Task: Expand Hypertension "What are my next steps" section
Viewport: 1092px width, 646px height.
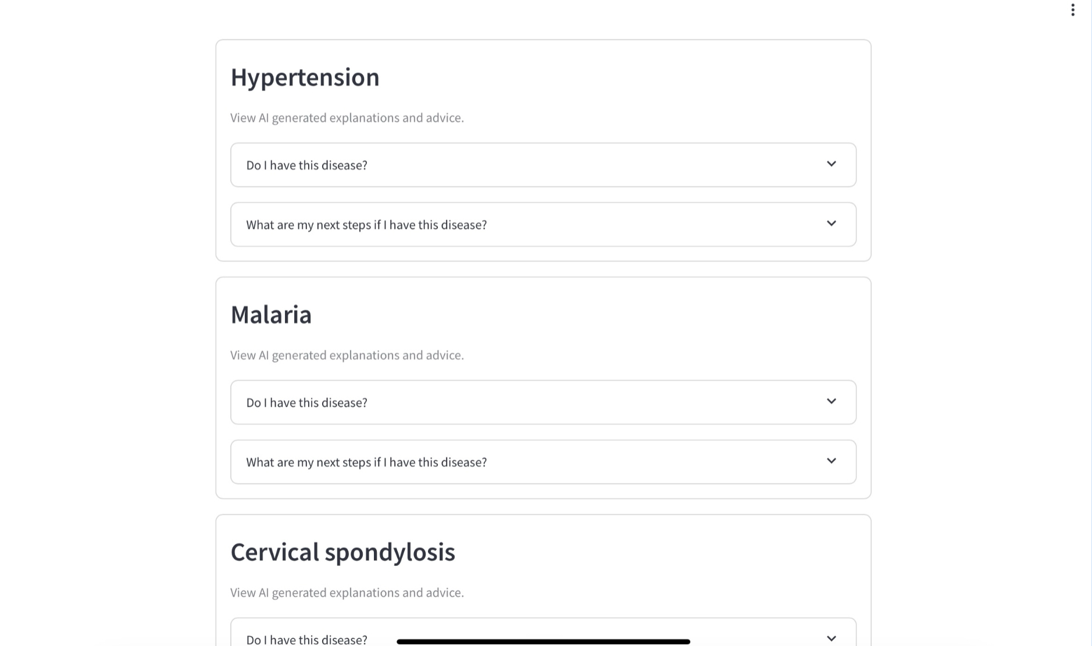Action: point(366,225)
